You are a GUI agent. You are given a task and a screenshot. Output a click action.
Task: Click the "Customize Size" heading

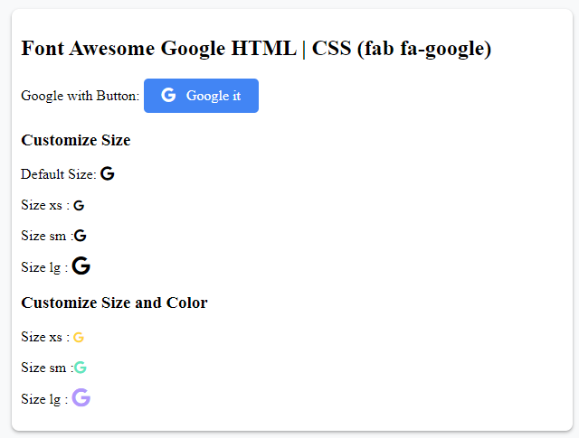click(75, 140)
